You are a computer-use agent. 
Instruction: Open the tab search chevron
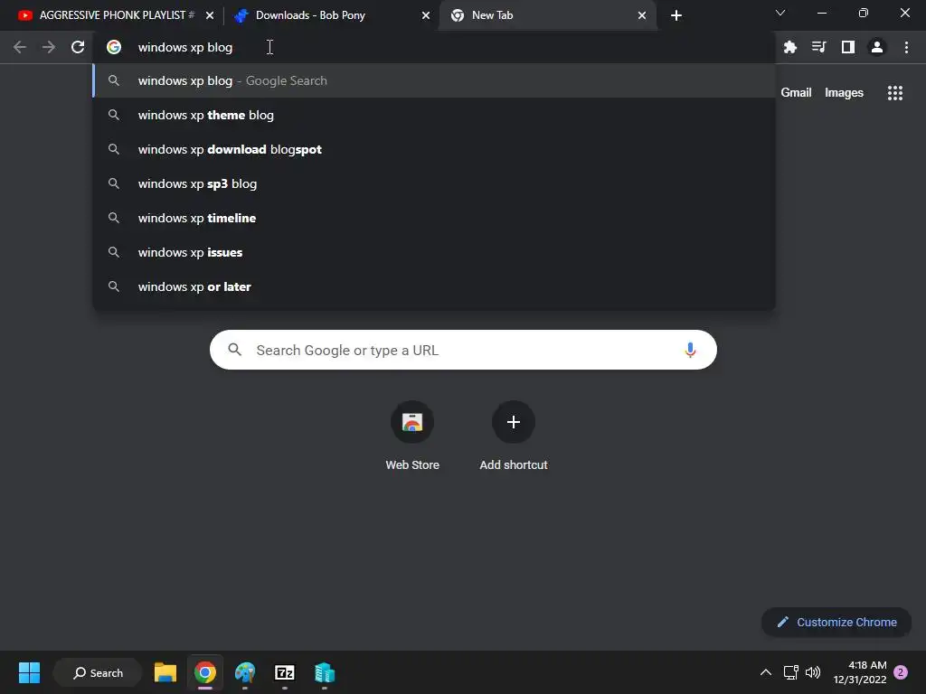pos(780,13)
